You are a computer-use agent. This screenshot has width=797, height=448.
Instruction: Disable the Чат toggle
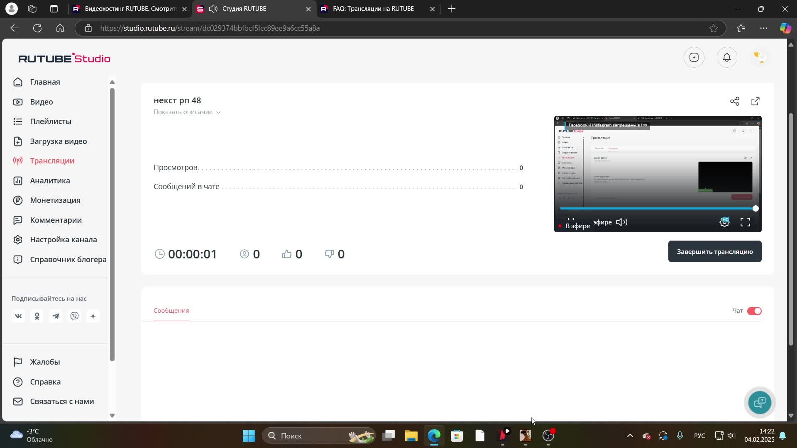(754, 311)
